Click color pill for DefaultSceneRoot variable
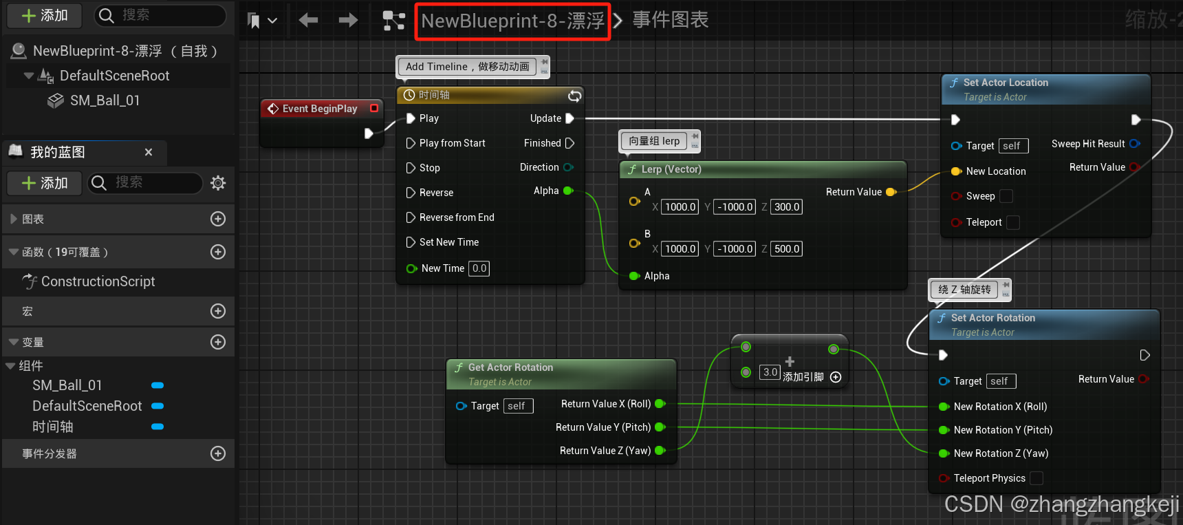1183x525 pixels. (158, 406)
